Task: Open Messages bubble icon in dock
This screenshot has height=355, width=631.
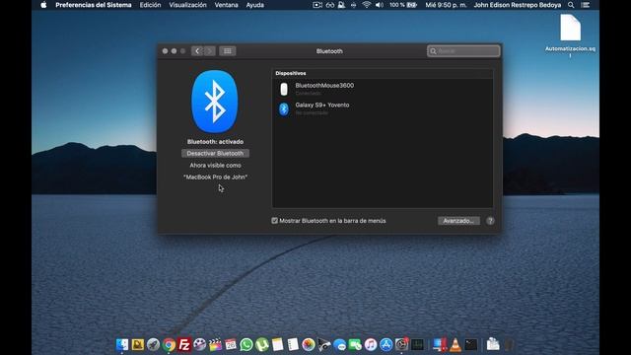Action: point(339,344)
